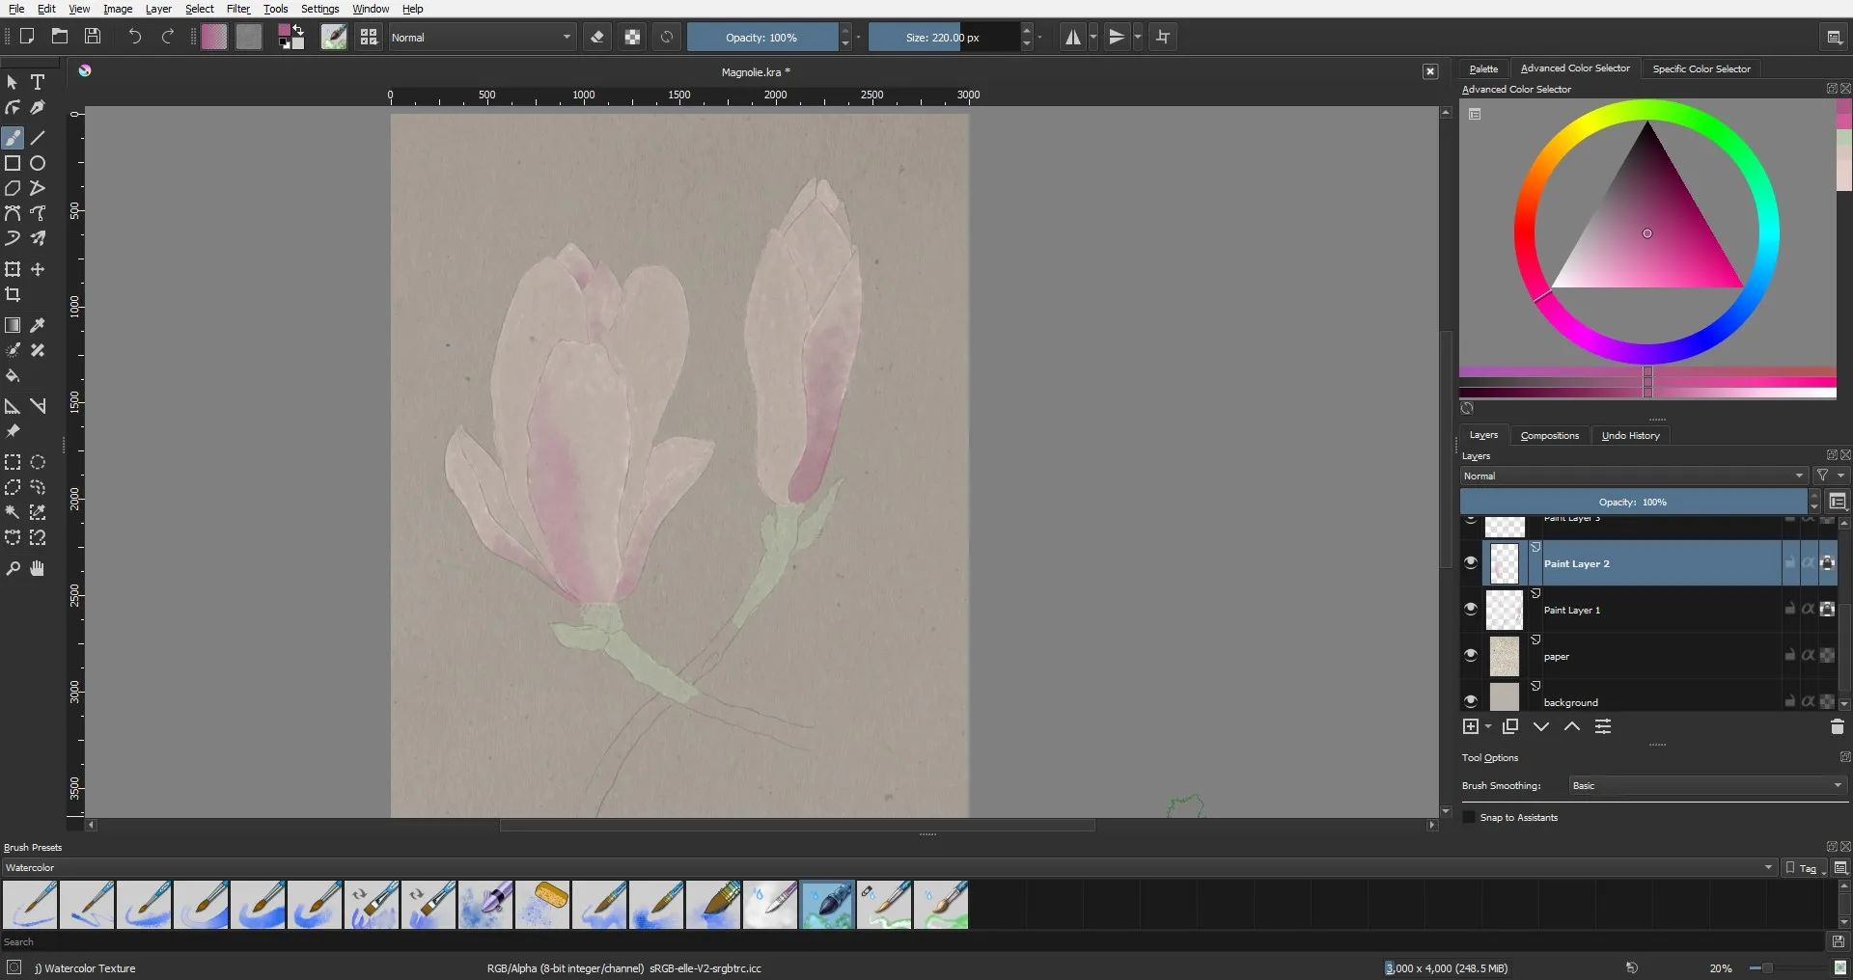Toggle visibility of Paint Layer 1

[x=1471, y=610]
